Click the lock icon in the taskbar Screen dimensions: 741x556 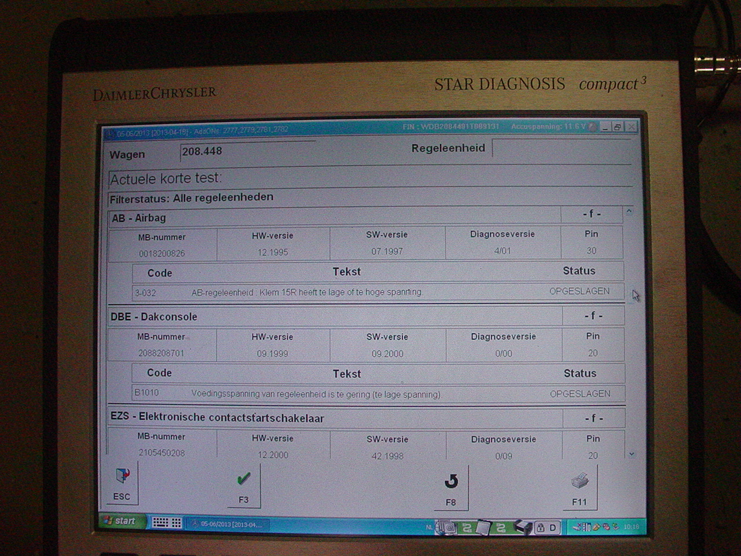click(540, 528)
